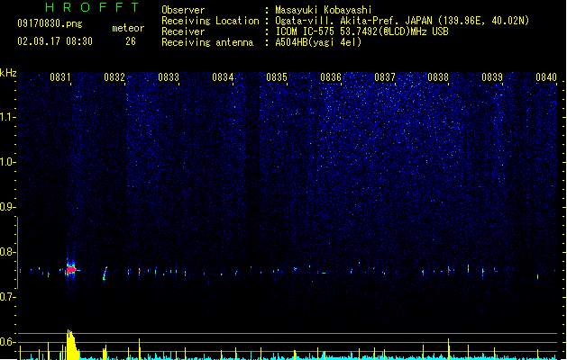This screenshot has height=360, width=567.
Task: Click the 0835 time marker
Action: click(x=277, y=77)
